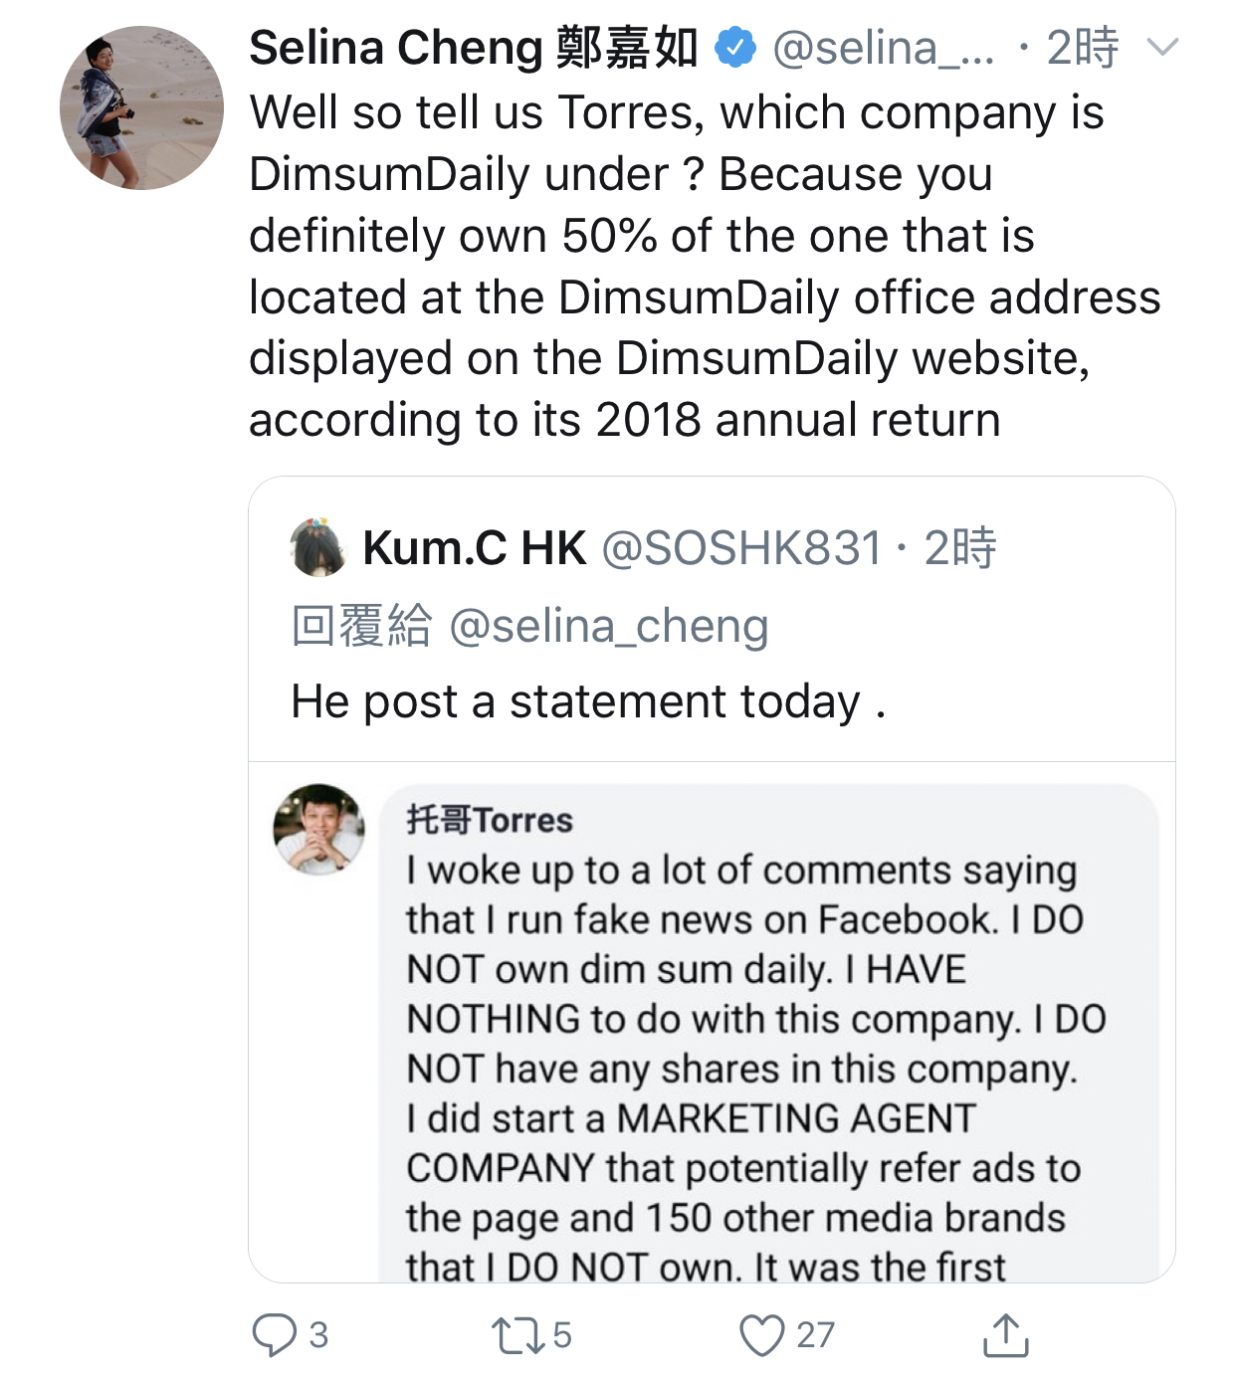Click the main tweet's 2時 timestamp
Viewport: 1236px width, 1384px height.
pos(1083,48)
